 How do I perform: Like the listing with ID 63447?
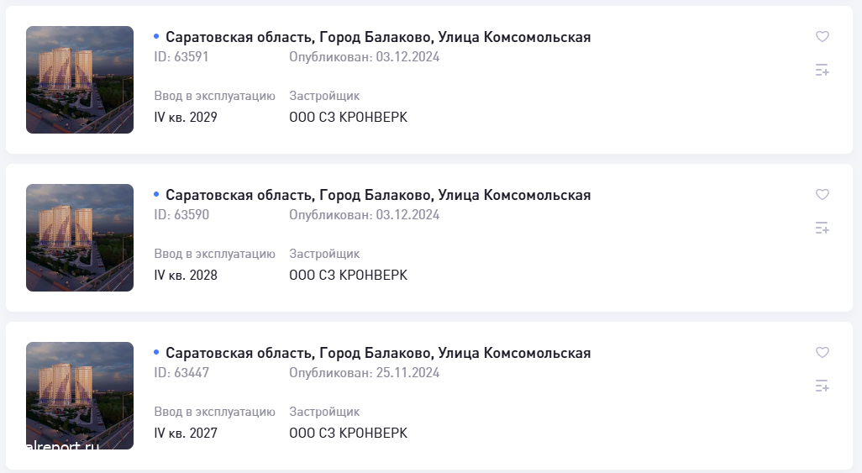(x=823, y=353)
